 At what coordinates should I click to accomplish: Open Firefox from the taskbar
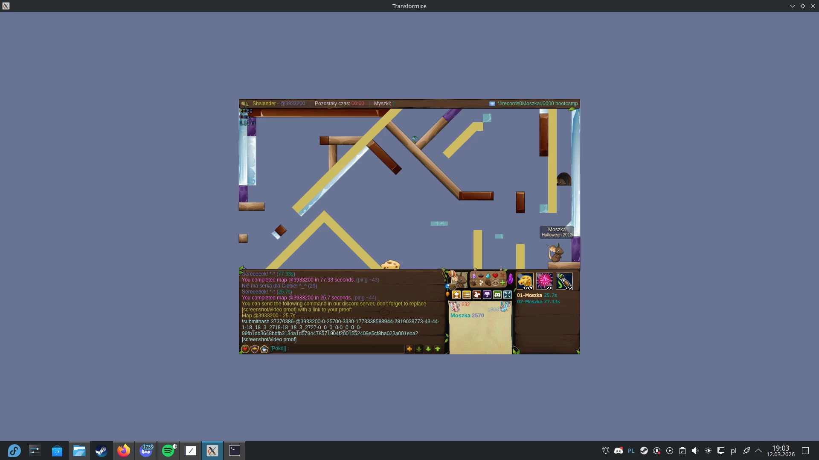124,451
